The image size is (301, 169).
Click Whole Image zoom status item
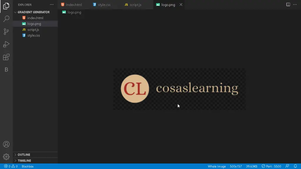pos(217,166)
